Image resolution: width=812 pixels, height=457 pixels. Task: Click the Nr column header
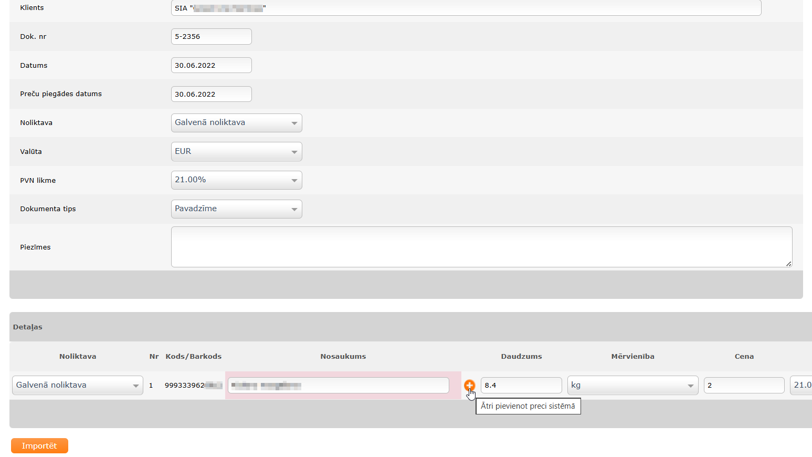point(154,356)
